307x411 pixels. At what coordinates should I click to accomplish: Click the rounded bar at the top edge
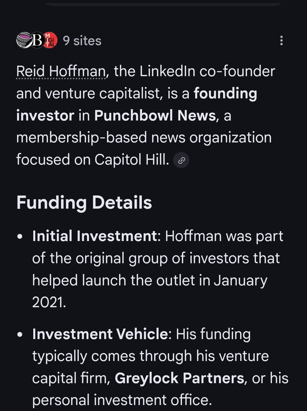coord(163,2)
